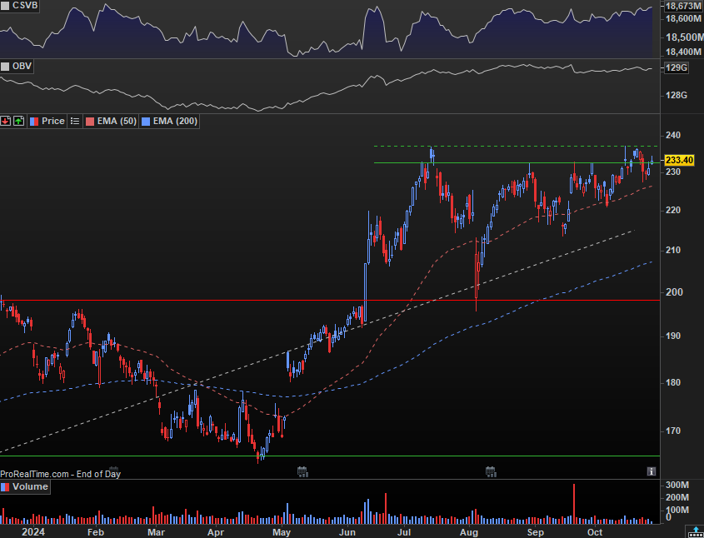Viewport: 704px width, 538px height.
Task: Open the list icon next to Price
Action: pos(76,121)
